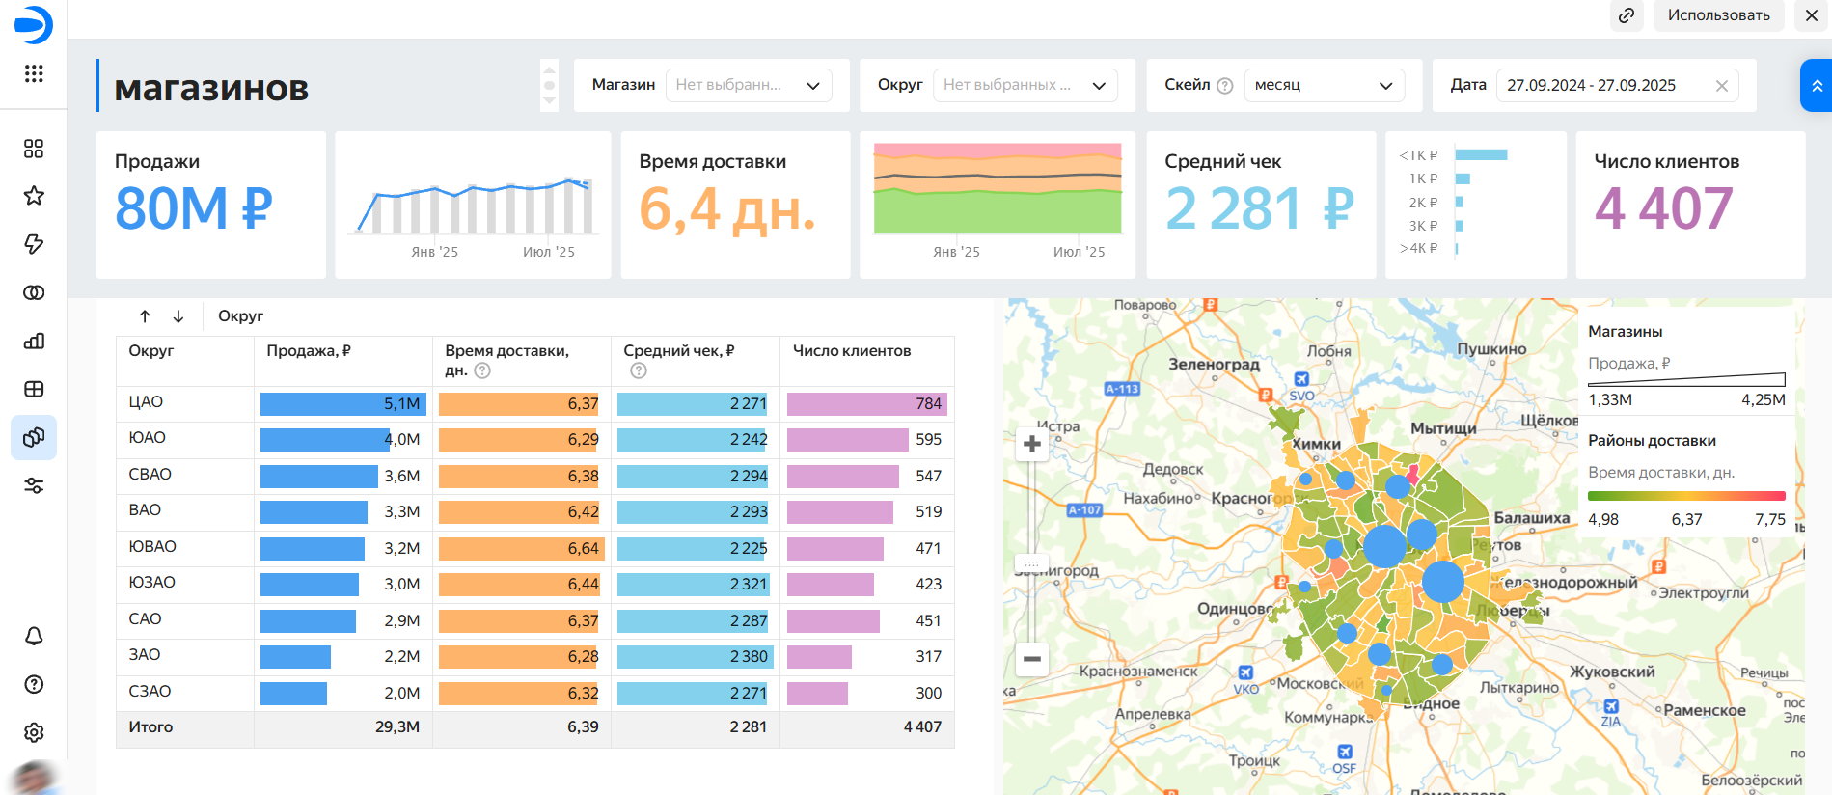1832x795 pixels.
Task: Click the map zoom slider handle
Action: pos(1031,562)
